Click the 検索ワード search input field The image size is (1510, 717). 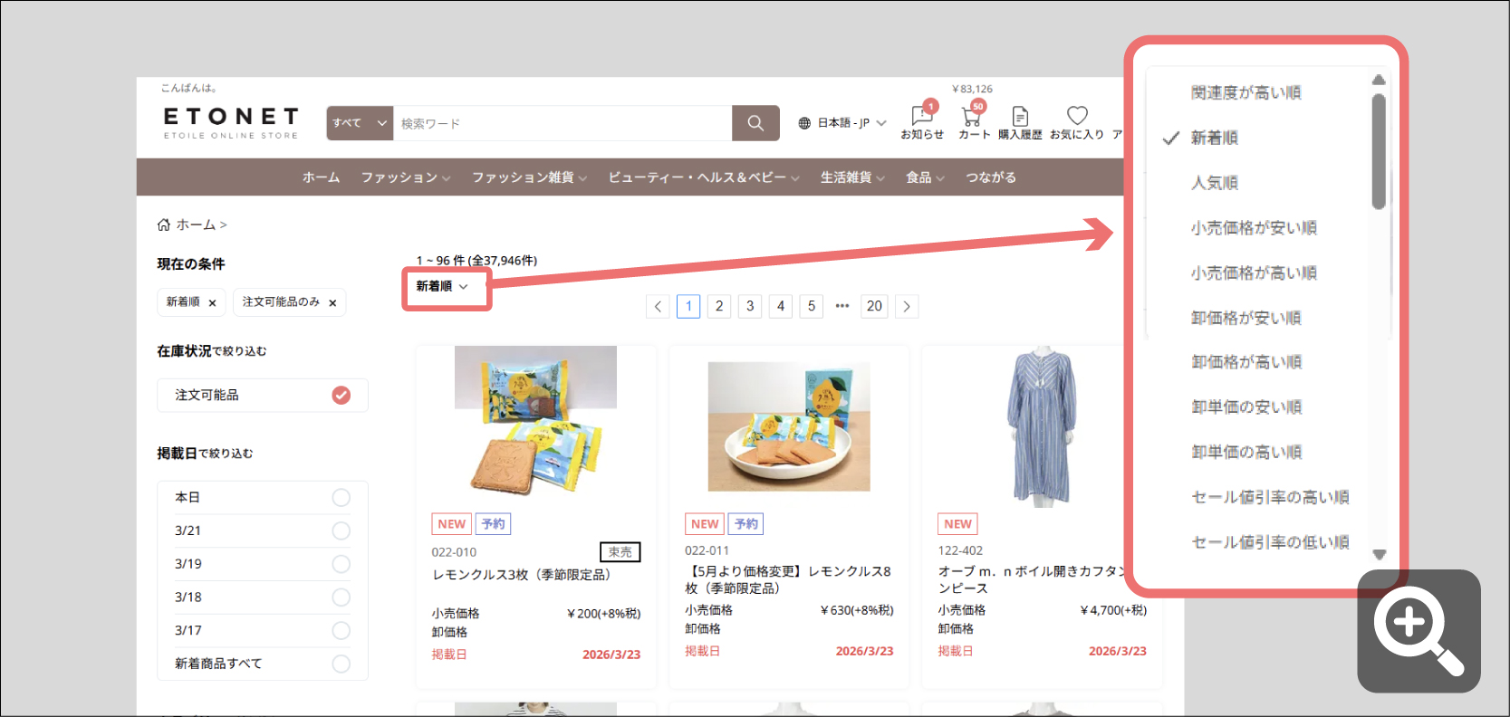[x=563, y=123]
